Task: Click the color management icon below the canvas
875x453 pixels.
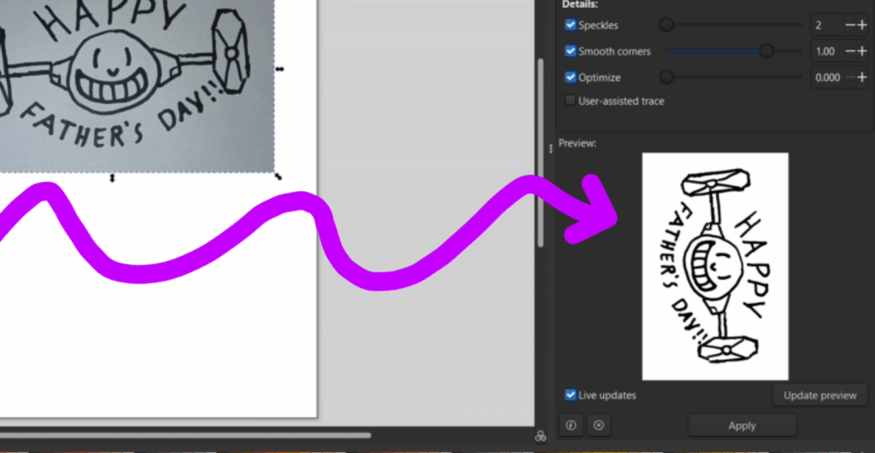Action: [540, 436]
